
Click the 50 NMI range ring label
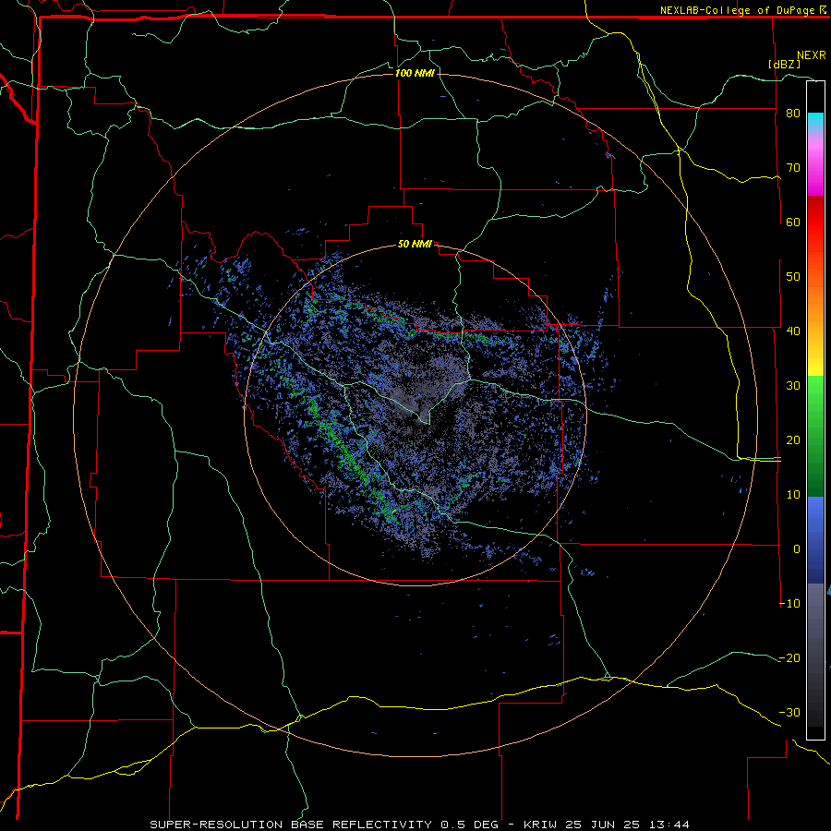[x=415, y=245]
